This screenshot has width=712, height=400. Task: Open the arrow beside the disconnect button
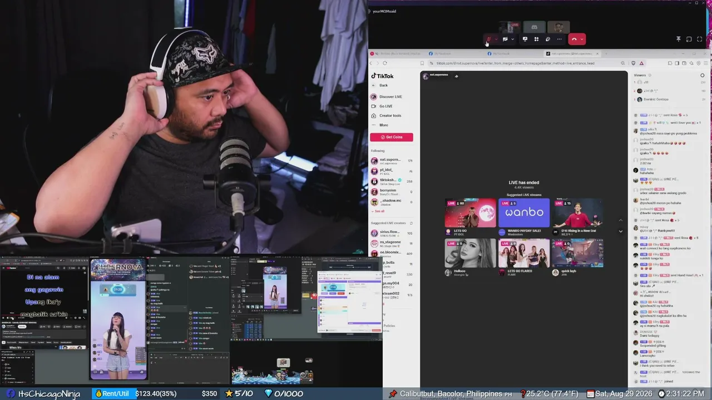pos(582,39)
